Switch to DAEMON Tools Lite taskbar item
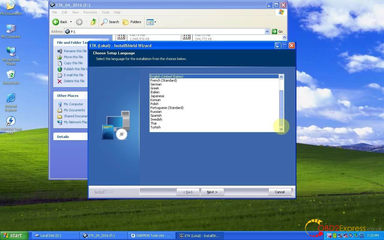 pos(151,235)
